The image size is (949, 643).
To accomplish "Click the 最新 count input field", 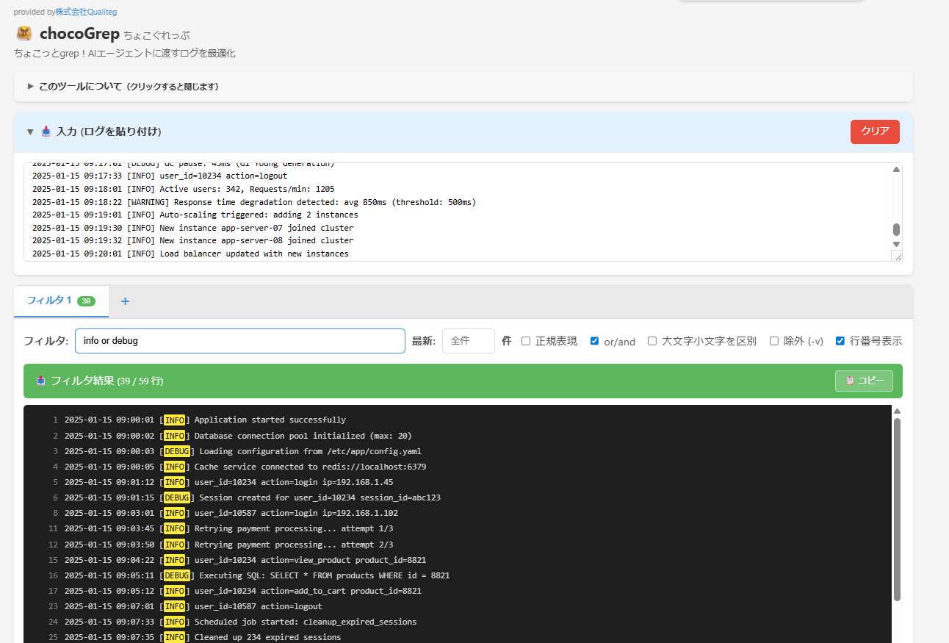I will pos(468,341).
